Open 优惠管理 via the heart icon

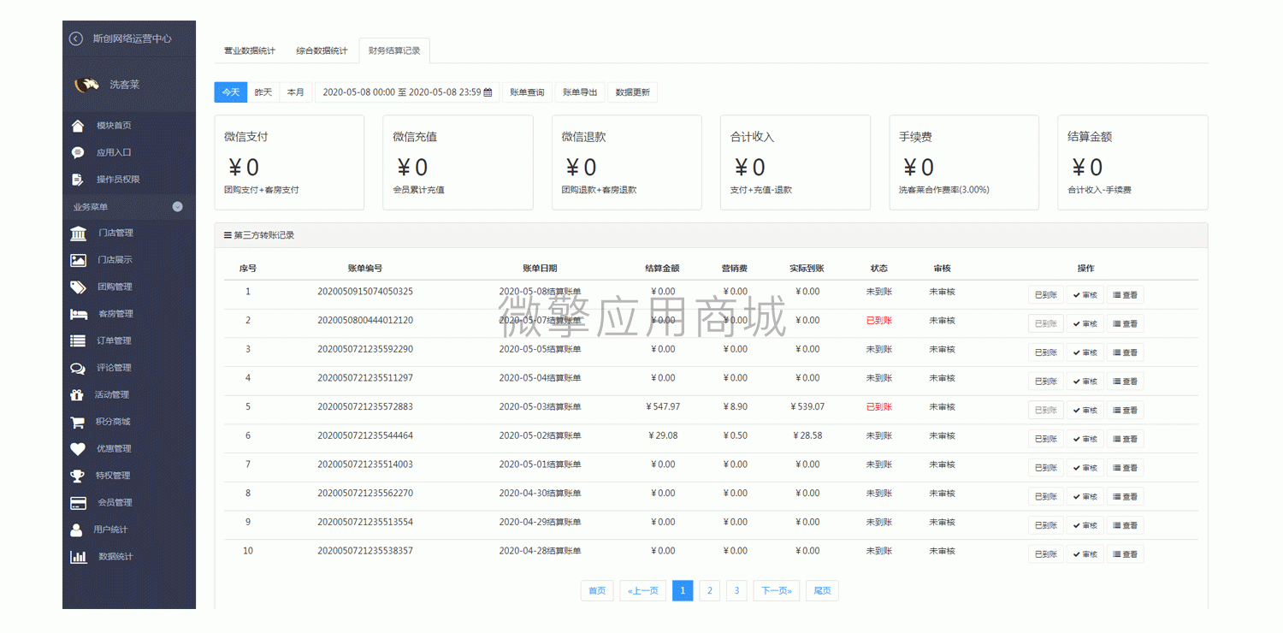[x=78, y=448]
